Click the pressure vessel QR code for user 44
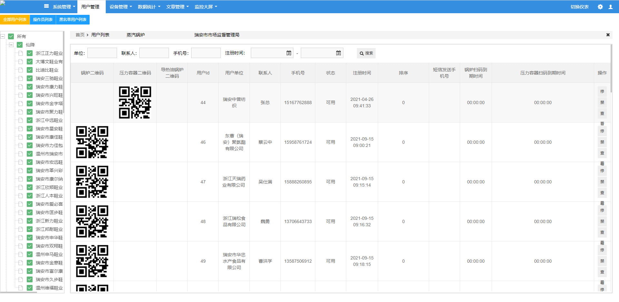Screen dimensions: 619x302 (135, 102)
